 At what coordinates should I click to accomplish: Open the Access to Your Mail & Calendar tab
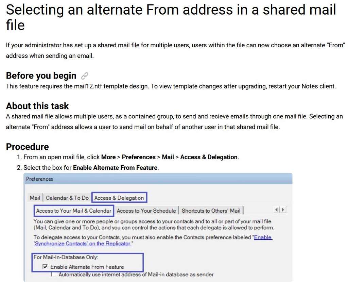73,211
